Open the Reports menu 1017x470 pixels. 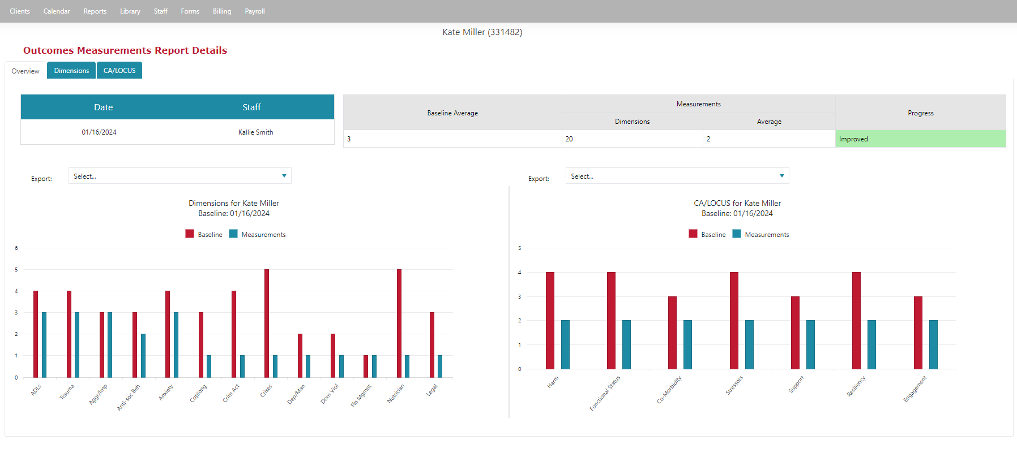(95, 11)
